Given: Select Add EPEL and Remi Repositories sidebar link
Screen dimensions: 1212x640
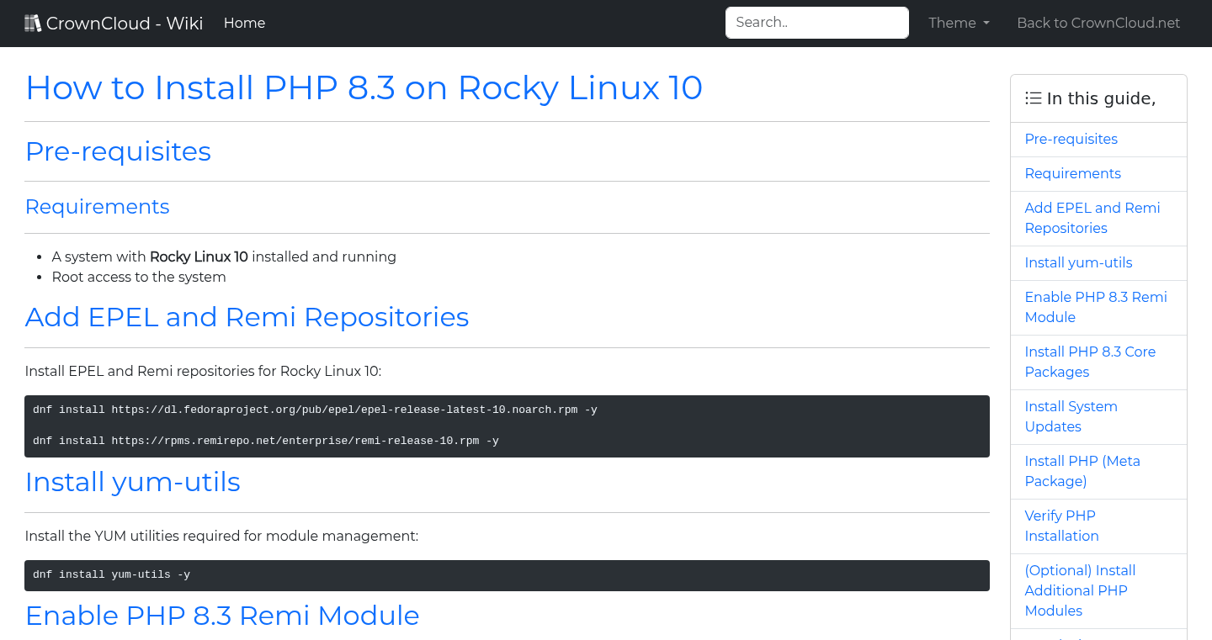Looking at the screenshot, I should click(x=1092, y=219).
